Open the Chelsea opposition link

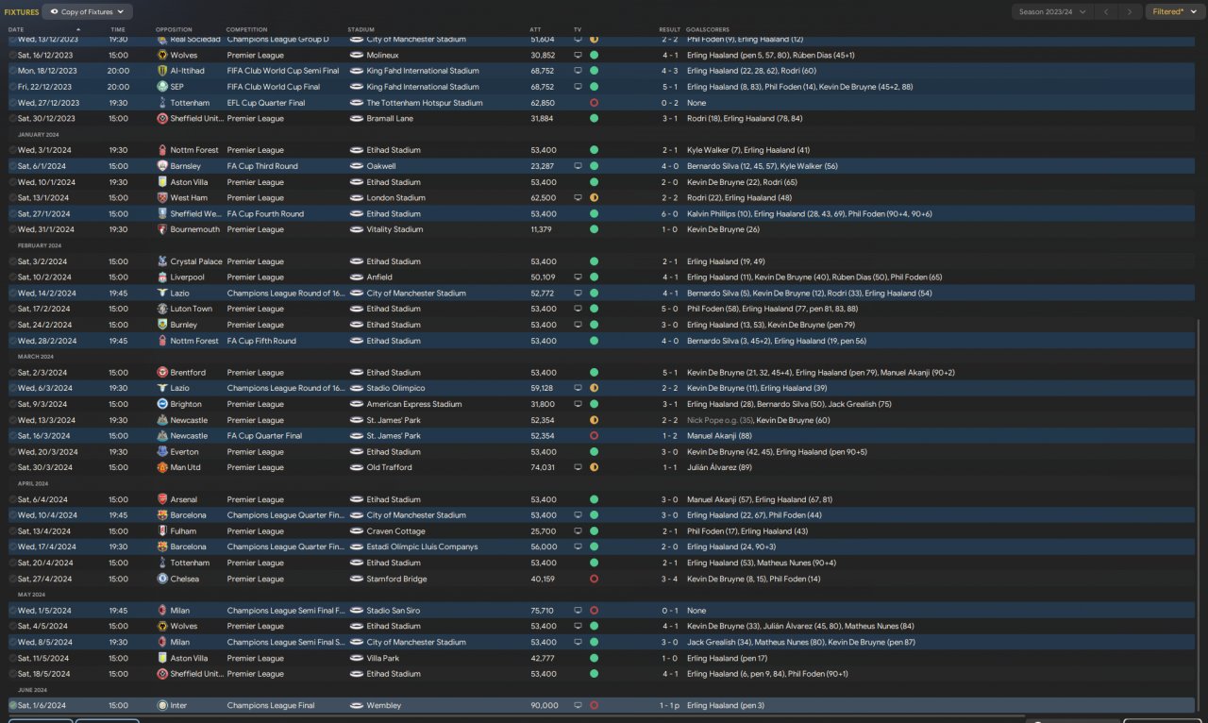tap(186, 579)
